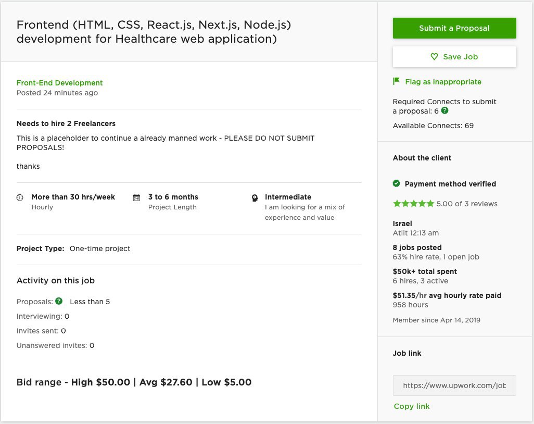Click the head icon for Intermediate level
This screenshot has width=534, height=424.
point(255,198)
